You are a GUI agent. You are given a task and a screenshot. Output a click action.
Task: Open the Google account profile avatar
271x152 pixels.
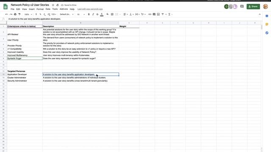(x=265, y=7)
